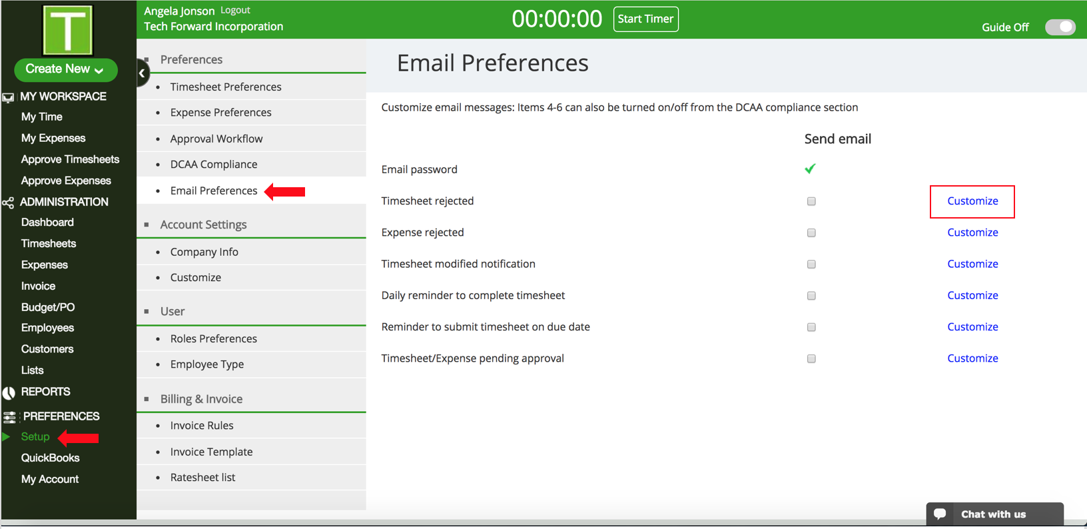
Task: Click the green arrow beside Setup
Action: tap(7, 437)
